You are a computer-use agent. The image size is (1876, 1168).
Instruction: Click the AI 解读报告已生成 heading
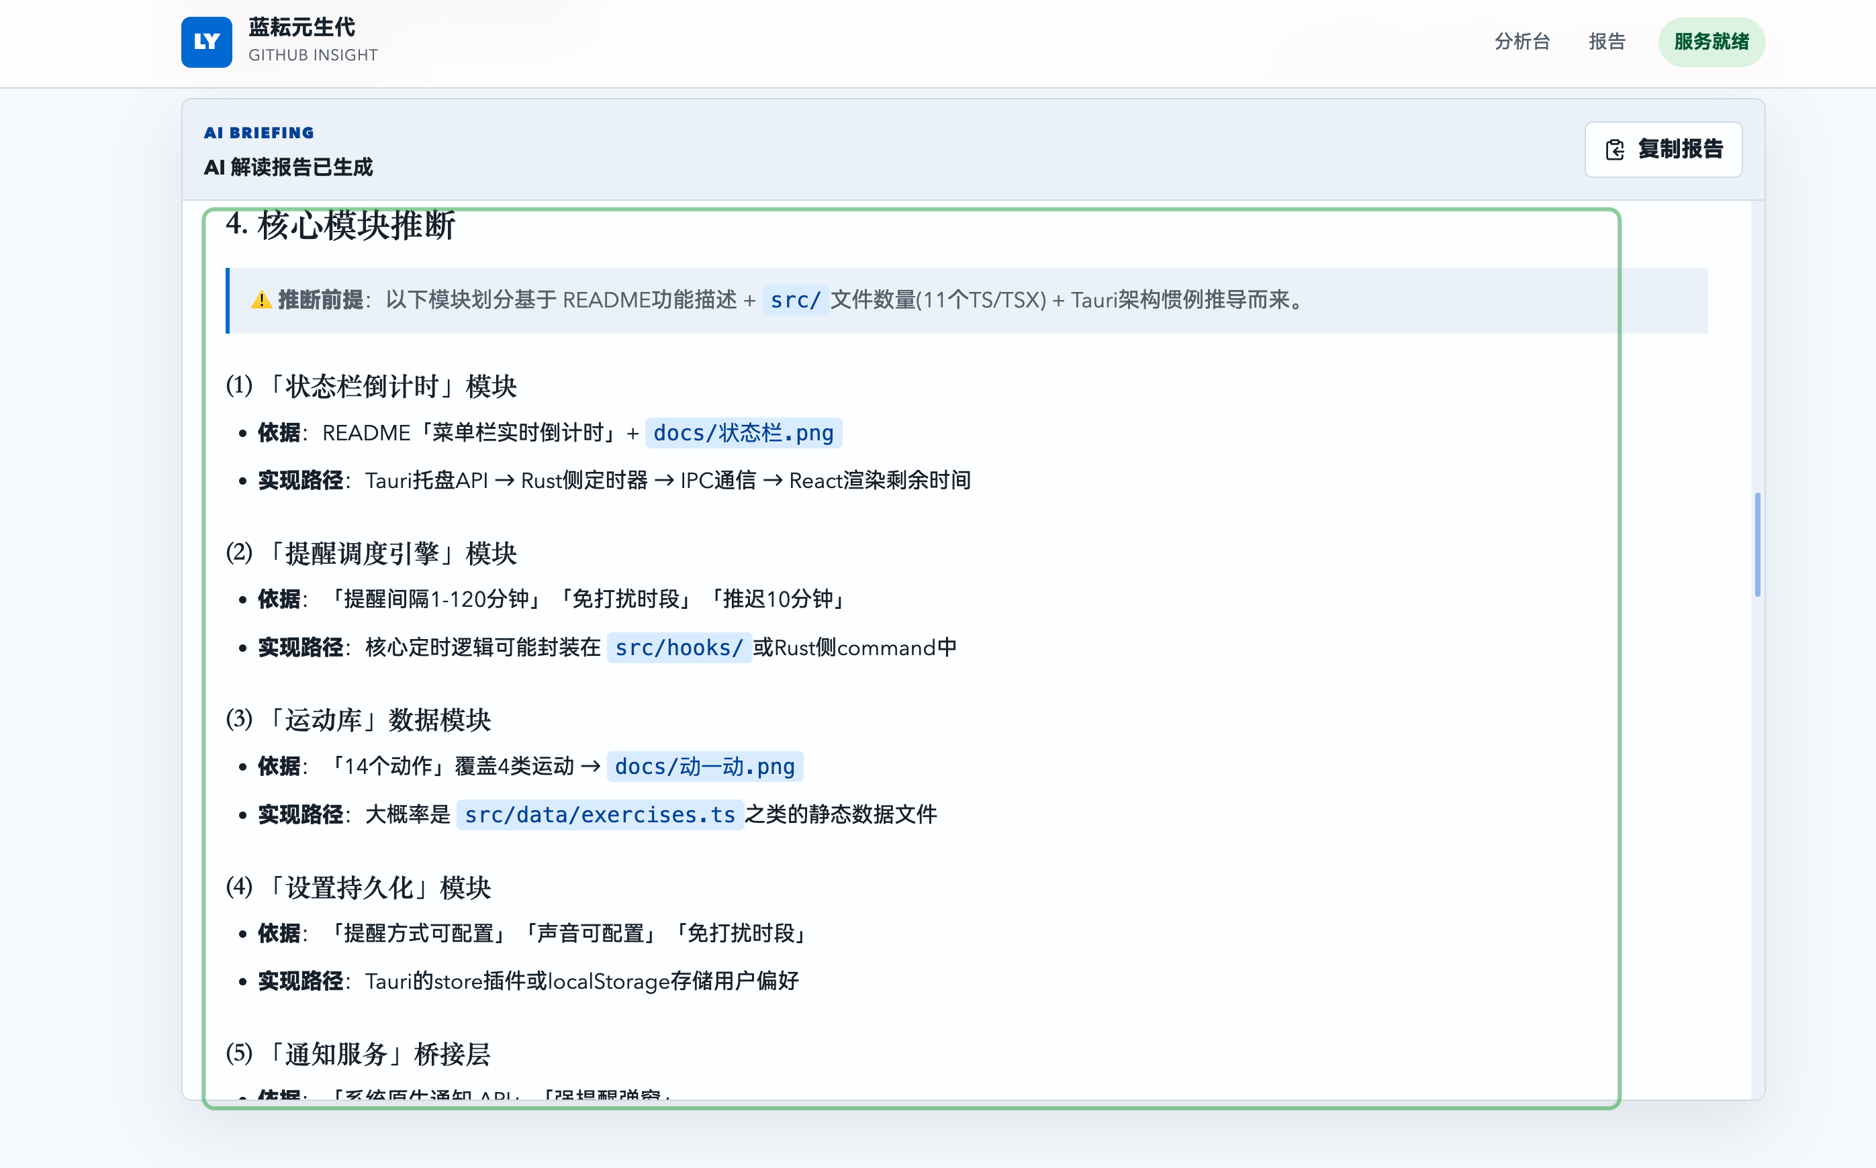click(288, 167)
